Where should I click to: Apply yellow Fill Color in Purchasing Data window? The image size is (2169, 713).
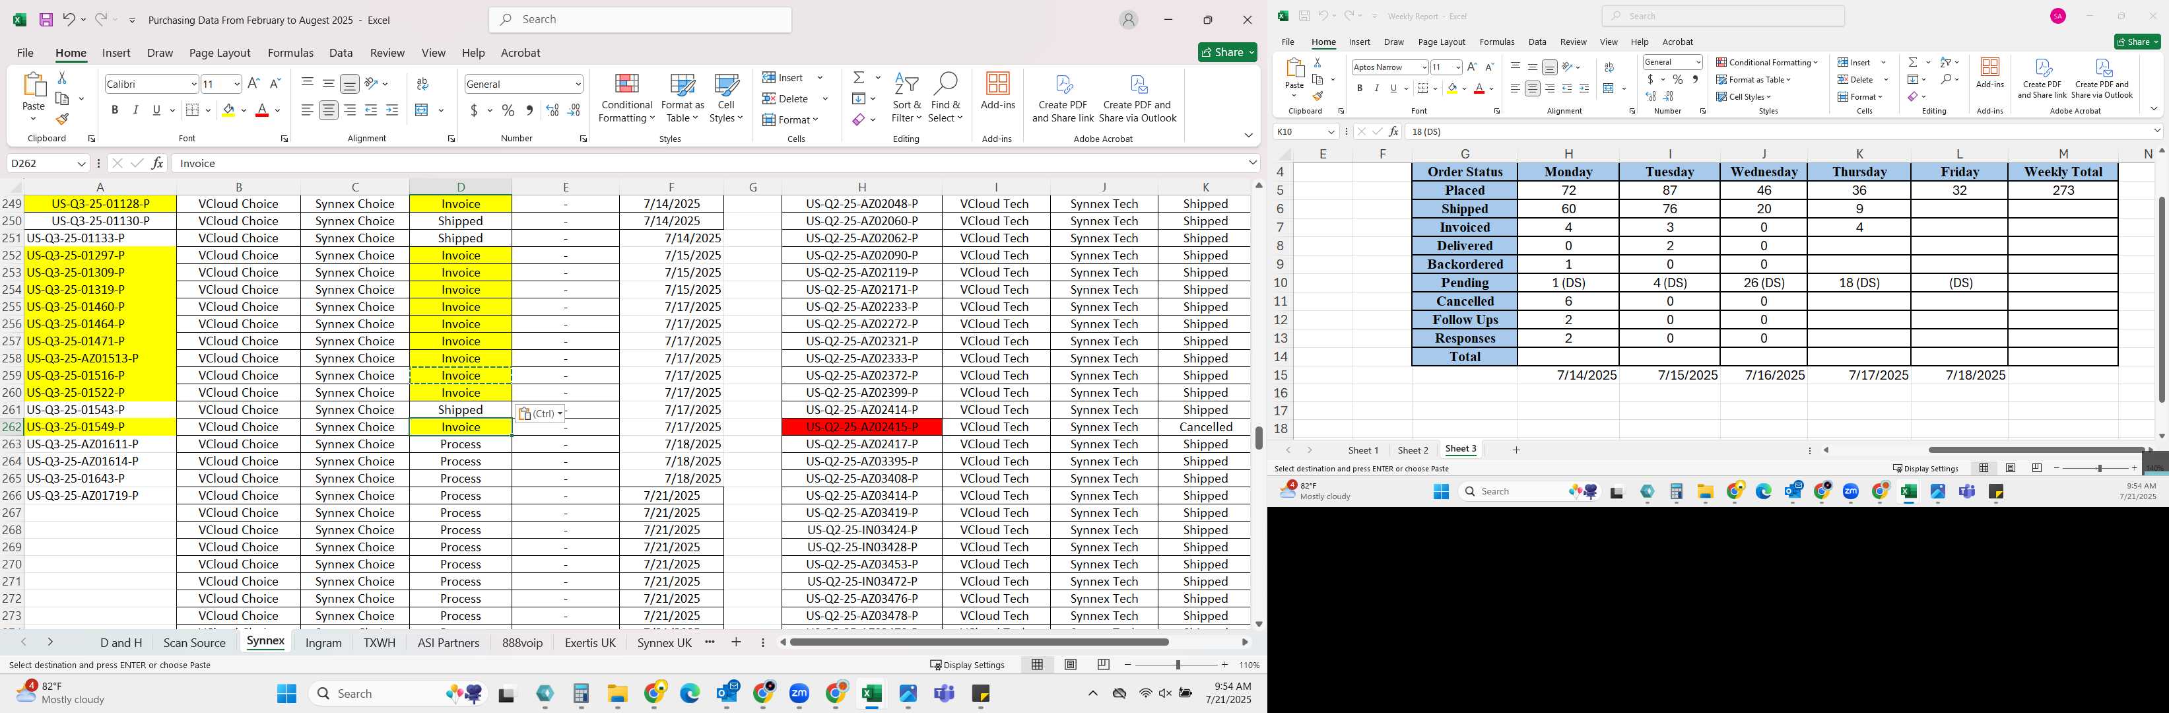click(x=228, y=110)
